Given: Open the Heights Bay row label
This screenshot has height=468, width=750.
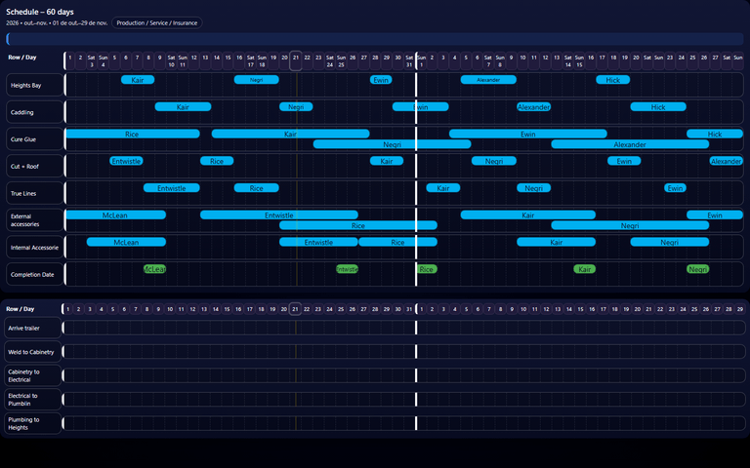Looking at the screenshot, I should click(35, 85).
